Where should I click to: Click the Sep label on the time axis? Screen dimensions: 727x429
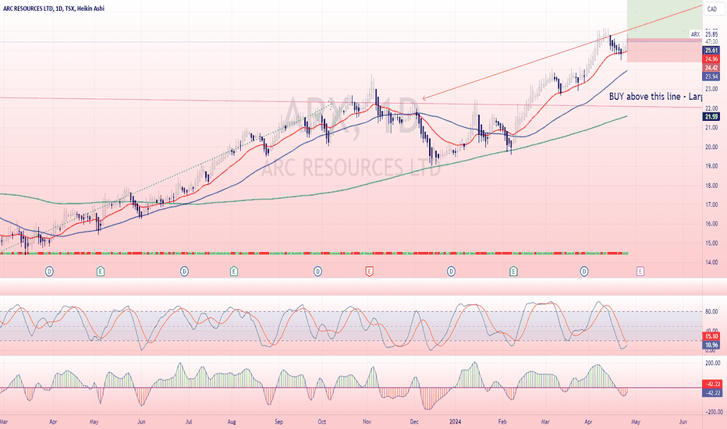pos(278,422)
